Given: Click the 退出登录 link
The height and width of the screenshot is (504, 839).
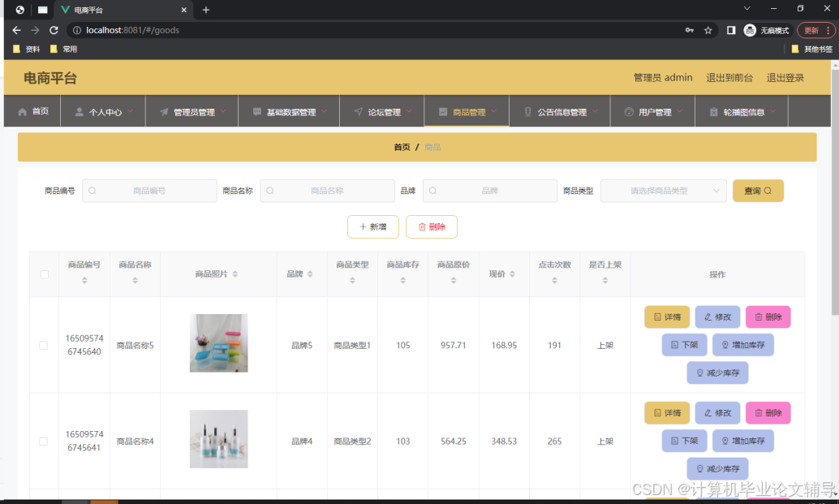Looking at the screenshot, I should tap(785, 78).
